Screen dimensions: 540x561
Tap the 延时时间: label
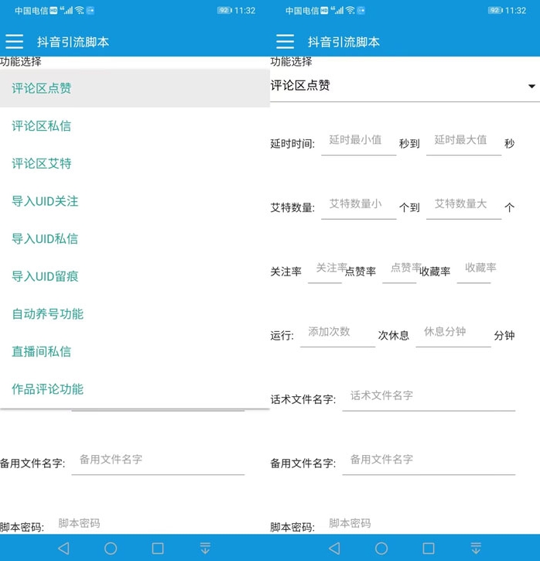pos(292,144)
